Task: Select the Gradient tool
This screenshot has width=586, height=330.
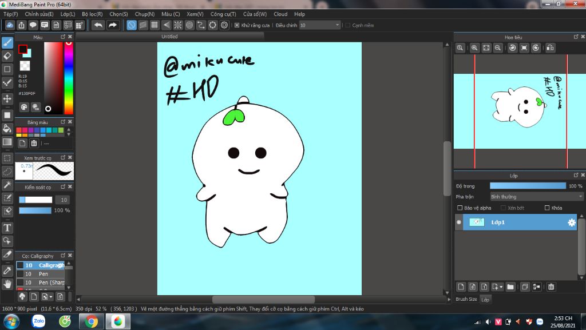Action: pyautogui.click(x=7, y=142)
